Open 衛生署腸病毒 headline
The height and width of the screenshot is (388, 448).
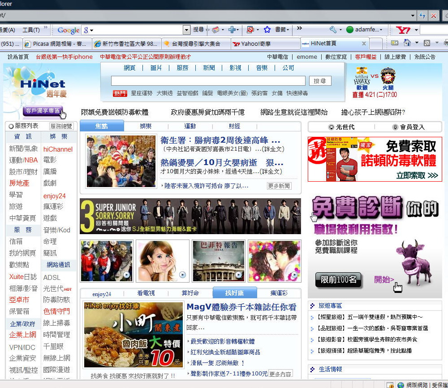click(220, 140)
